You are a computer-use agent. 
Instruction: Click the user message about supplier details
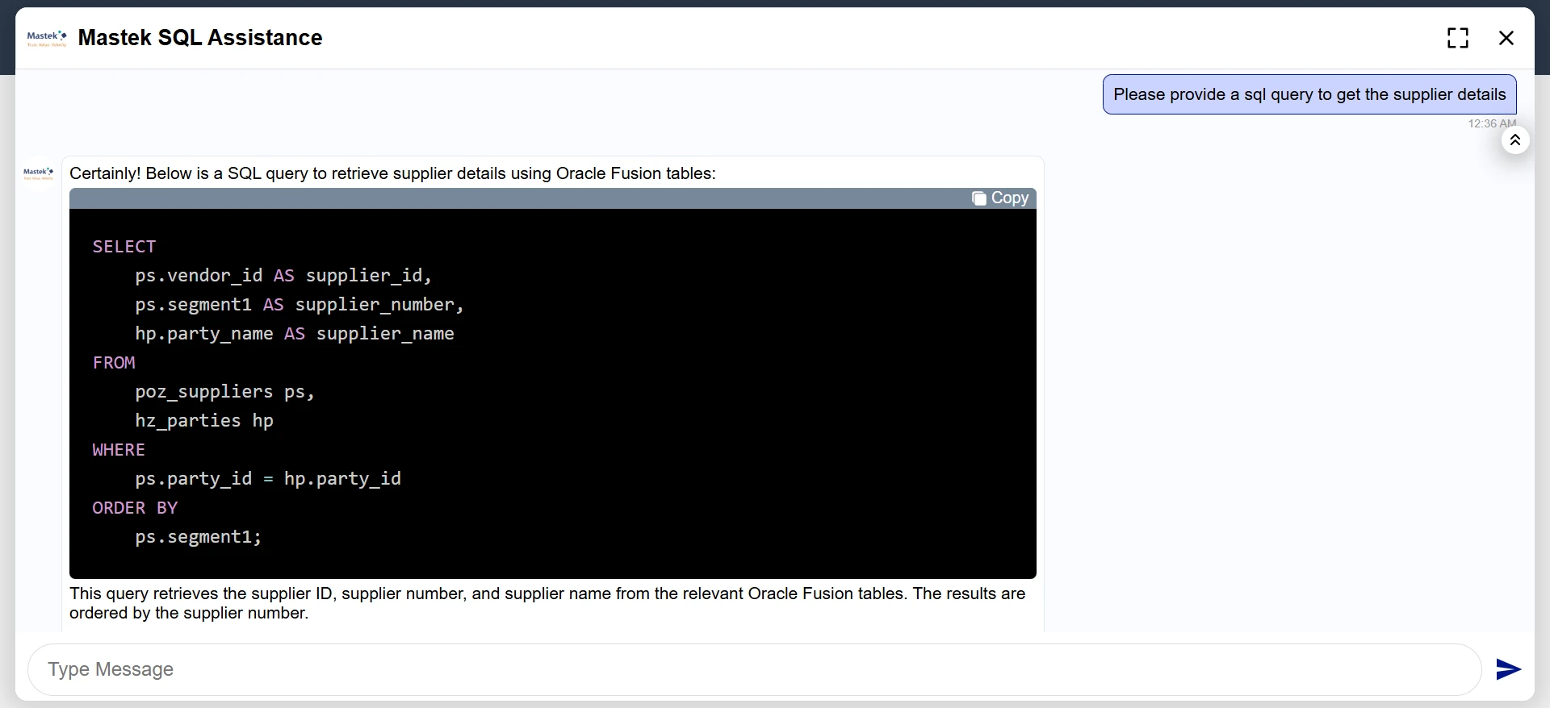tap(1309, 94)
